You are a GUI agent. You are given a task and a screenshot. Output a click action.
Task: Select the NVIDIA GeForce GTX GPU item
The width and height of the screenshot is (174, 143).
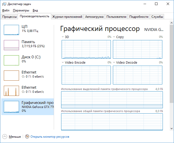[27, 106]
